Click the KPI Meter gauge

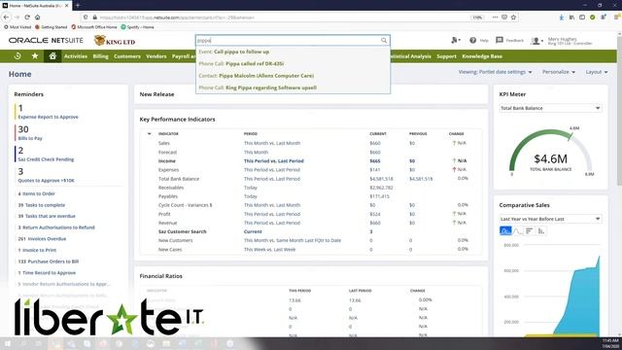(x=551, y=153)
